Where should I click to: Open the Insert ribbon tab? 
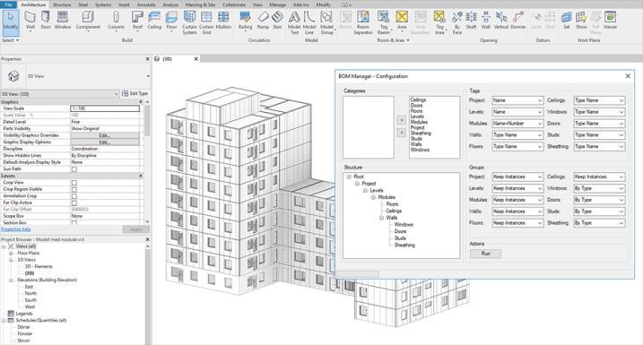coord(124,4)
